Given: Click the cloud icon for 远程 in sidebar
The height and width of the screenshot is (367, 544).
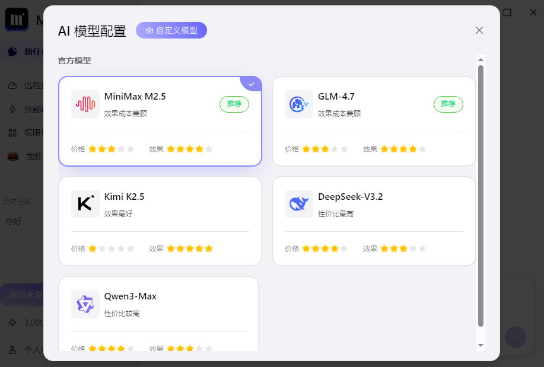Looking at the screenshot, I should click(x=12, y=85).
